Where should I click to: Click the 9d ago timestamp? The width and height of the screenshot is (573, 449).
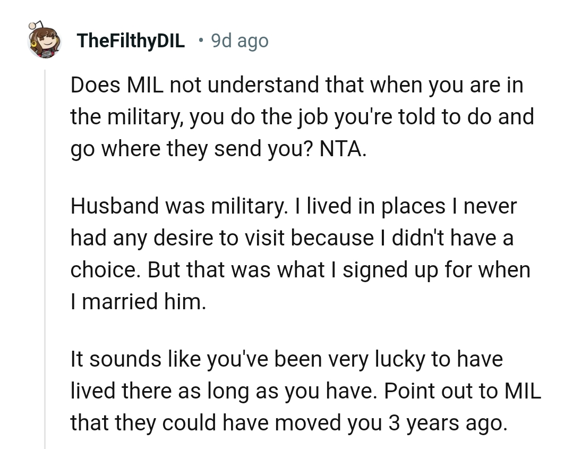tap(240, 40)
